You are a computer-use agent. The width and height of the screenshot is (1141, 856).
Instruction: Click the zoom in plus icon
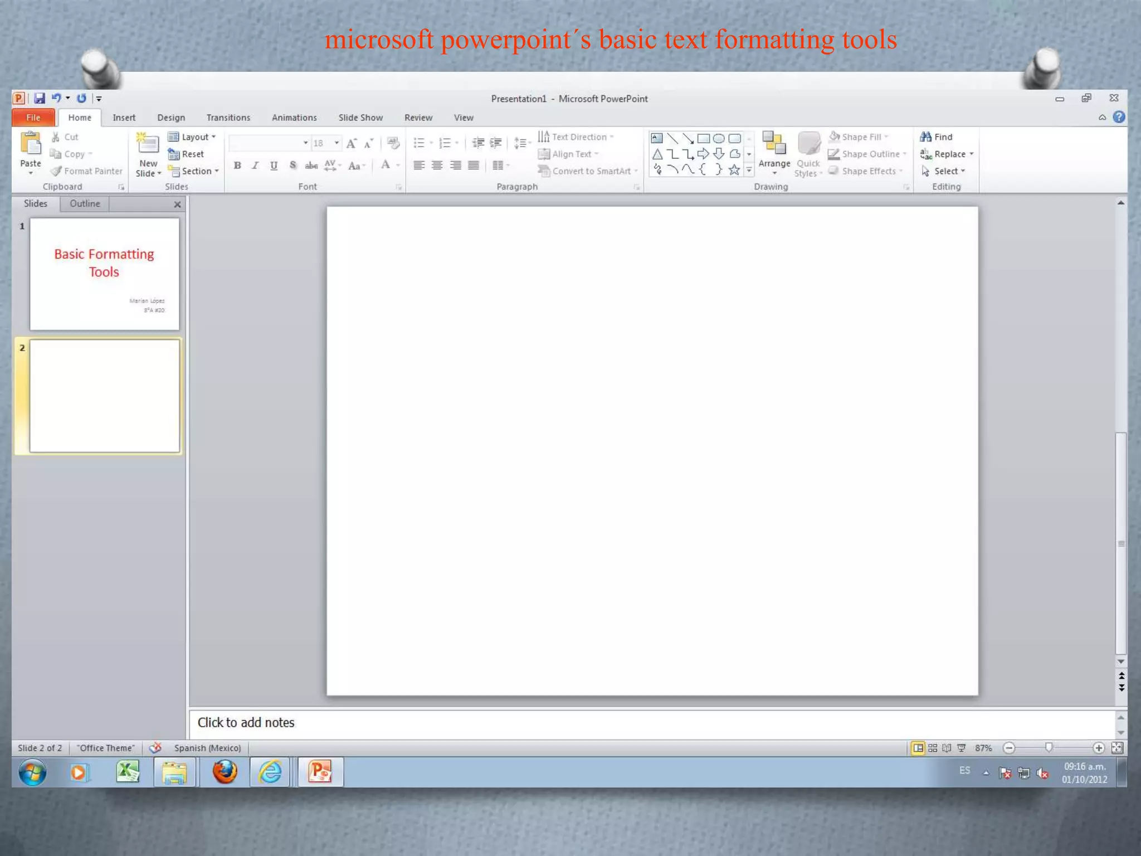(x=1098, y=748)
